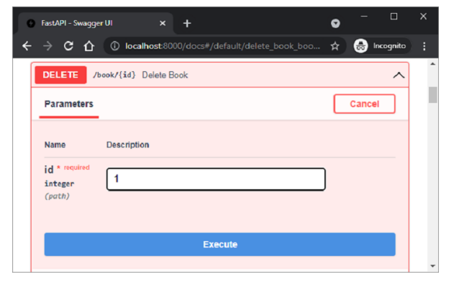
Task: Open a new browser tab
Action: [187, 23]
